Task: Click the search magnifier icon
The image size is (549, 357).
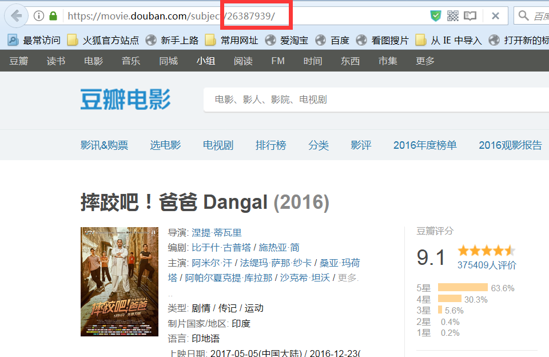Action: (x=523, y=15)
